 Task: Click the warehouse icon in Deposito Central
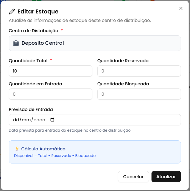coord(16,43)
